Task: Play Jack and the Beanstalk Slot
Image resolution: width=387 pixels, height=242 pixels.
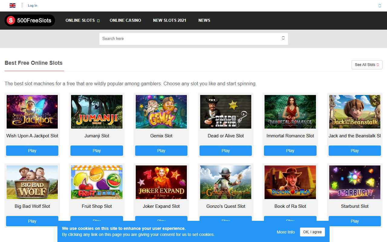Action: pyautogui.click(x=355, y=151)
